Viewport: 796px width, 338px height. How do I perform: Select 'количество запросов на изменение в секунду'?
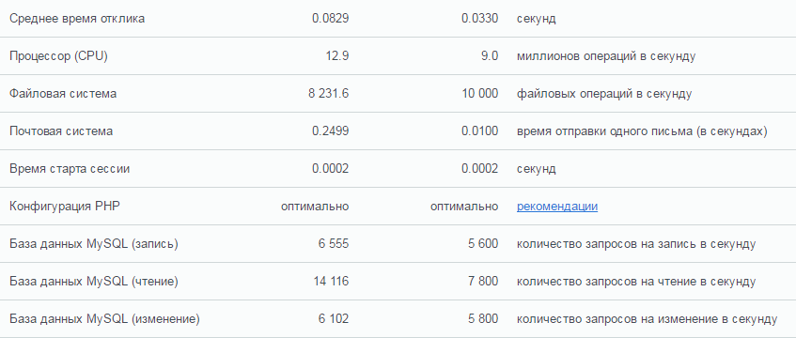click(x=647, y=319)
